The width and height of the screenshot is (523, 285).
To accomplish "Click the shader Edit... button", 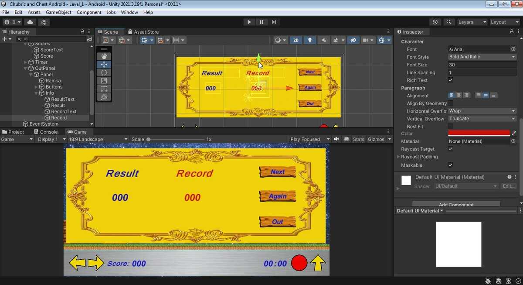I will click(509, 186).
